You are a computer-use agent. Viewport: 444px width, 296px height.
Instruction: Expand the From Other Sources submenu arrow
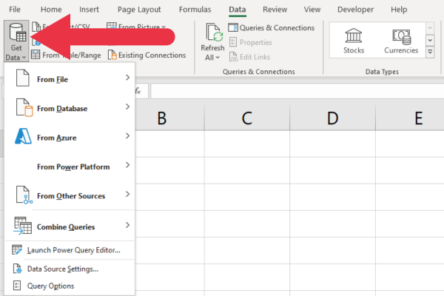127,195
